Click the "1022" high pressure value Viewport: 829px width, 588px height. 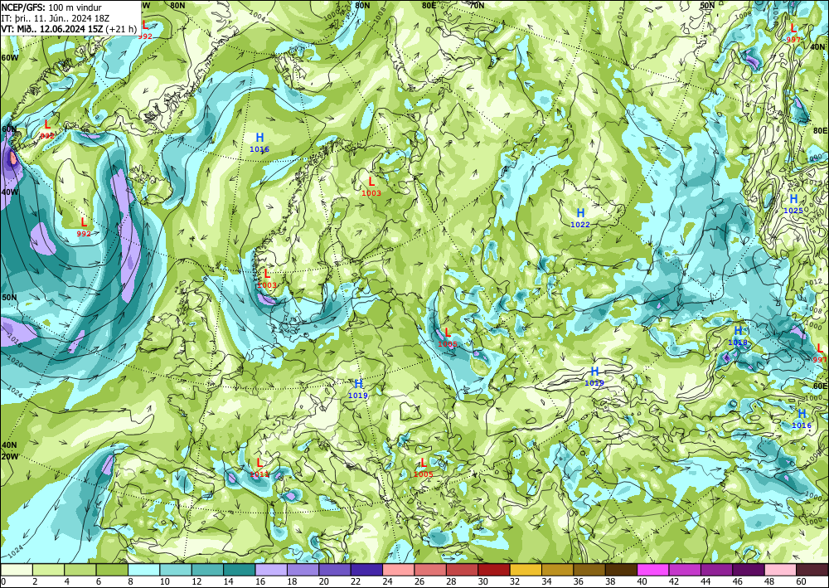pos(580,225)
